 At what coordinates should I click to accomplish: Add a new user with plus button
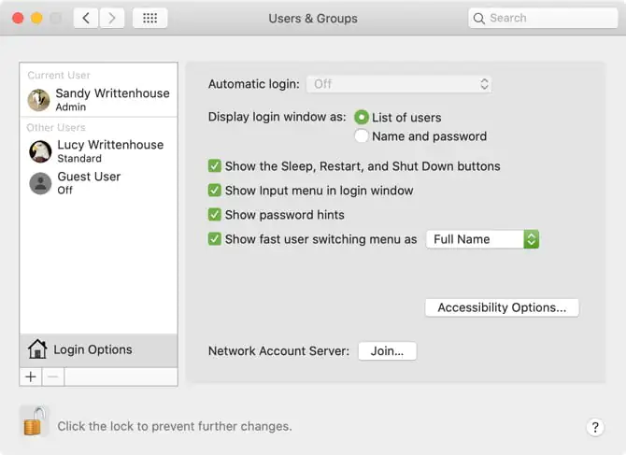point(31,377)
